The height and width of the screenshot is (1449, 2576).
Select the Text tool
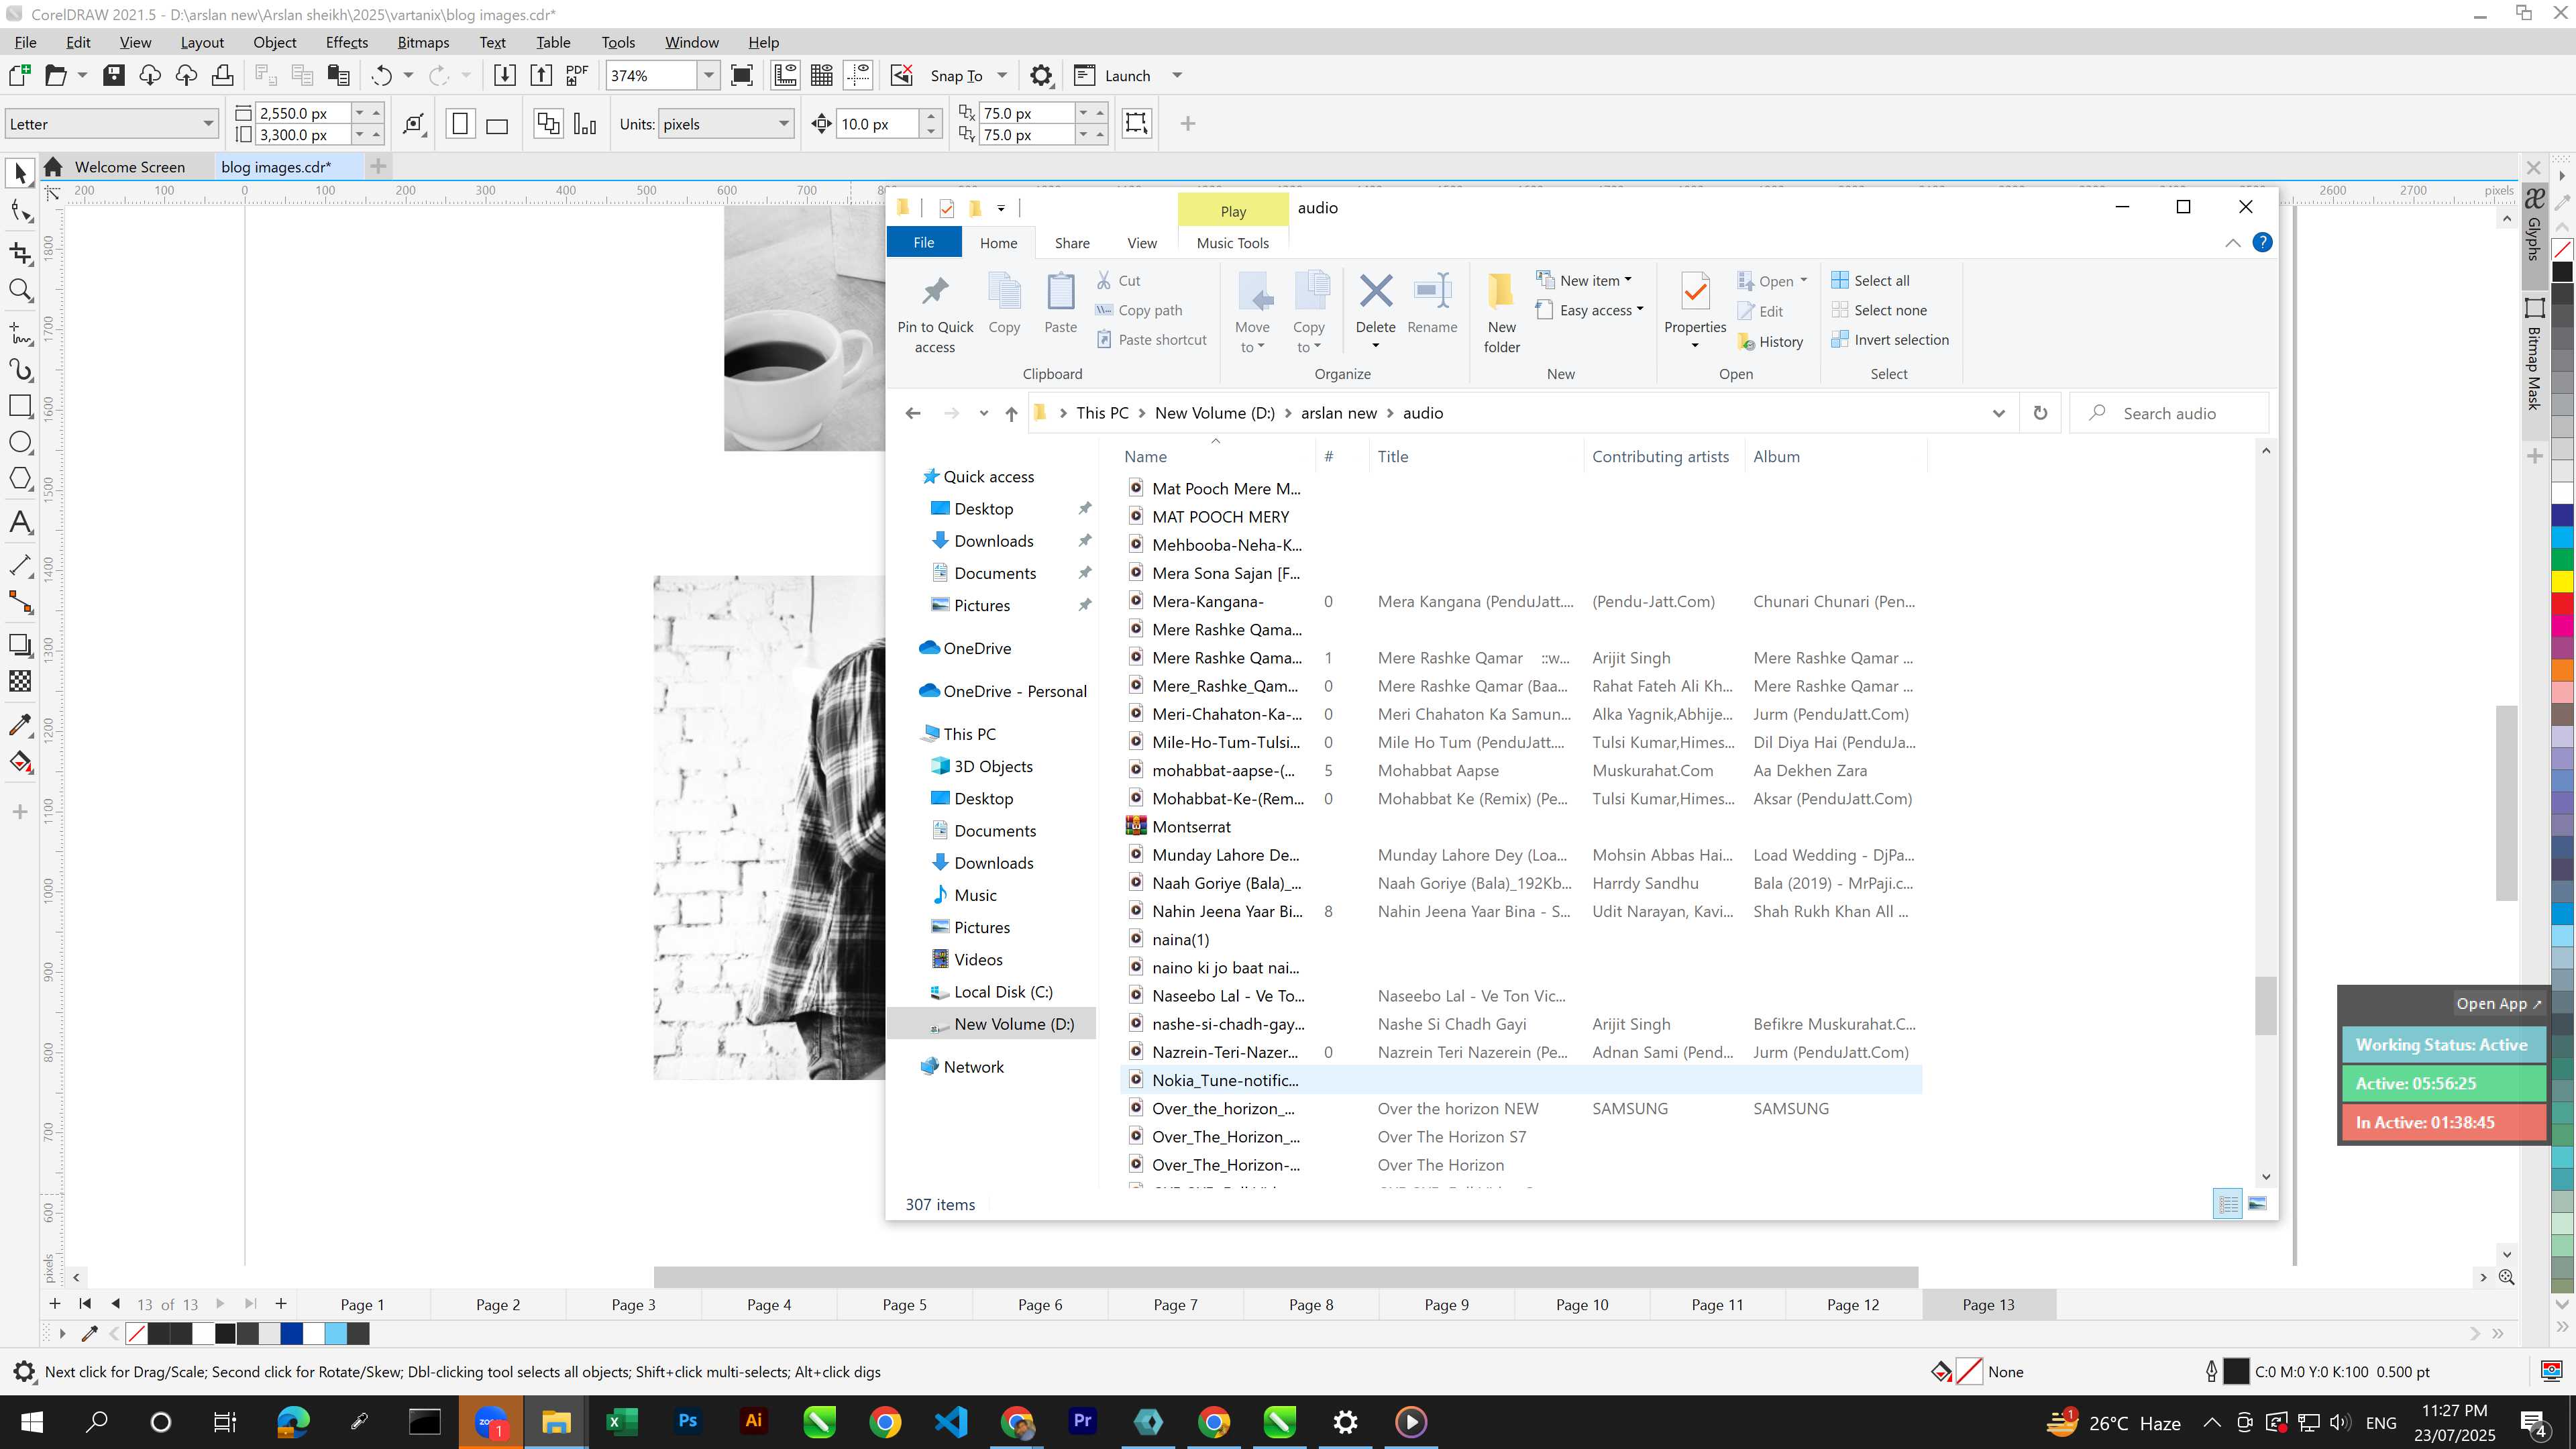point(20,521)
